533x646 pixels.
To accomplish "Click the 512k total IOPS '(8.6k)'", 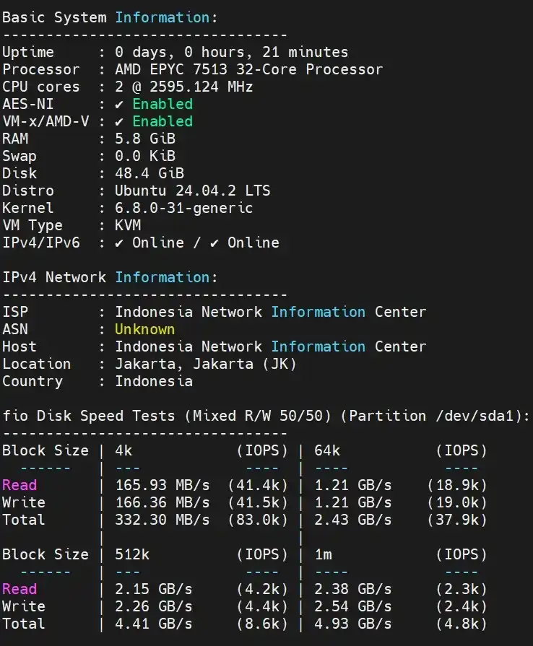I will [262, 624].
